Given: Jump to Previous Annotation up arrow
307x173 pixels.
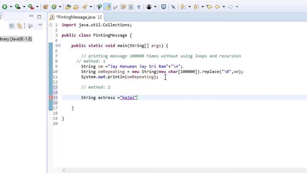Looking at the screenshot, I should 196,7.
